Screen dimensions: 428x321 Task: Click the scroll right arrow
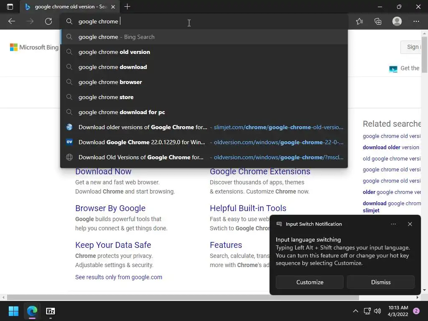tap(418, 297)
